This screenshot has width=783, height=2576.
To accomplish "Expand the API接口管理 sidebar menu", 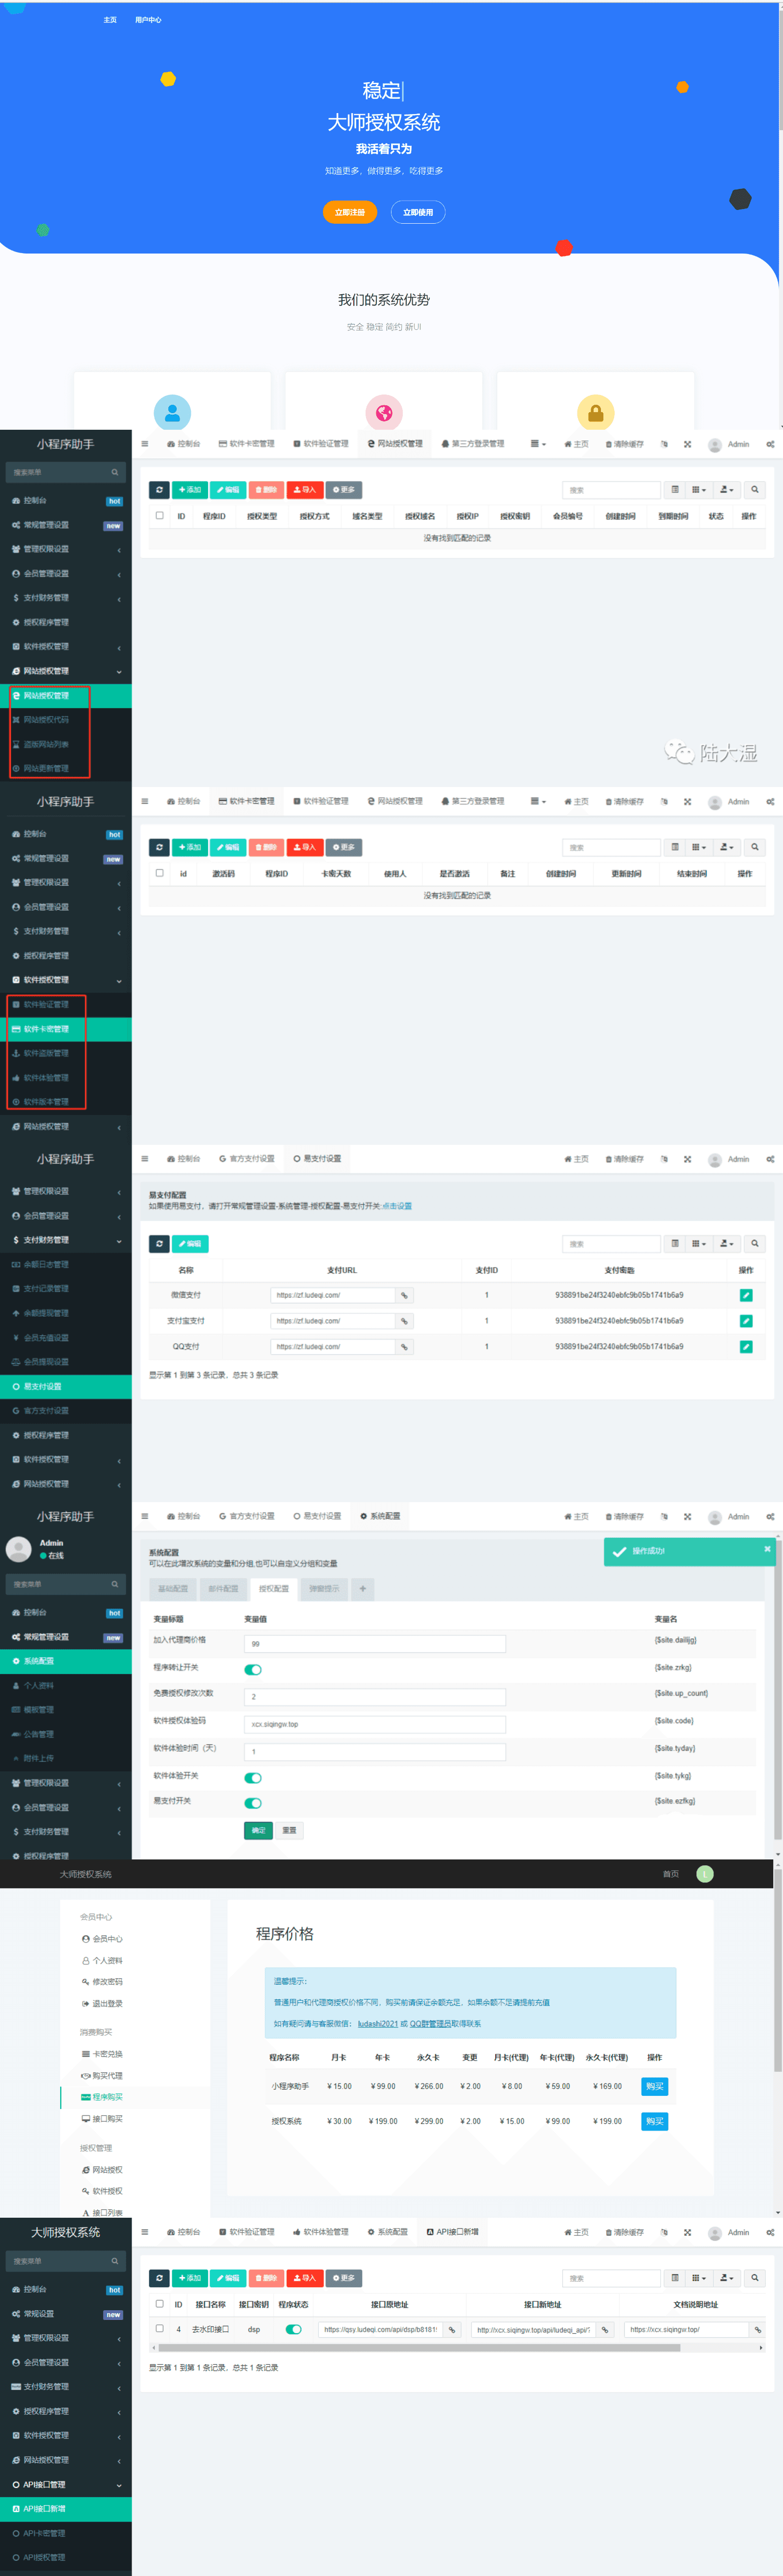I will (x=65, y=2484).
